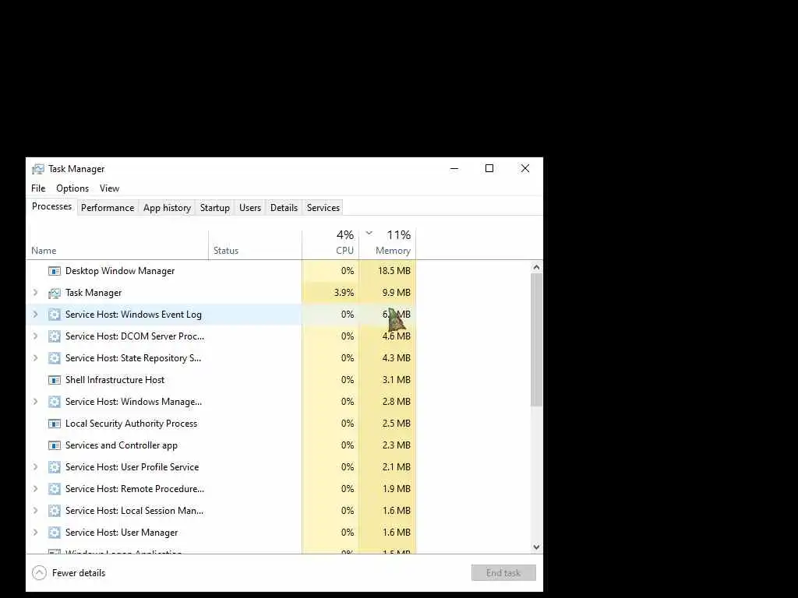The width and height of the screenshot is (798, 598).
Task: Click the User Profile Service gear icon
Action: [55, 467]
